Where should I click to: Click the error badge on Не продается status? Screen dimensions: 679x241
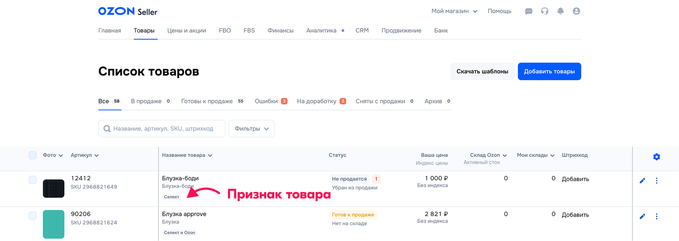click(x=376, y=179)
